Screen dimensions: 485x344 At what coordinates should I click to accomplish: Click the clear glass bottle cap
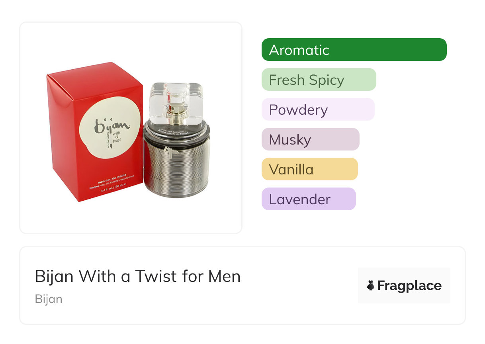pos(176,104)
